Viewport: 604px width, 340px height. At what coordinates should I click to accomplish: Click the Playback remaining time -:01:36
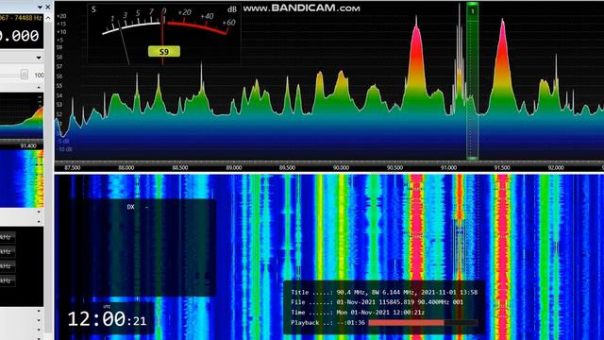click(x=351, y=323)
